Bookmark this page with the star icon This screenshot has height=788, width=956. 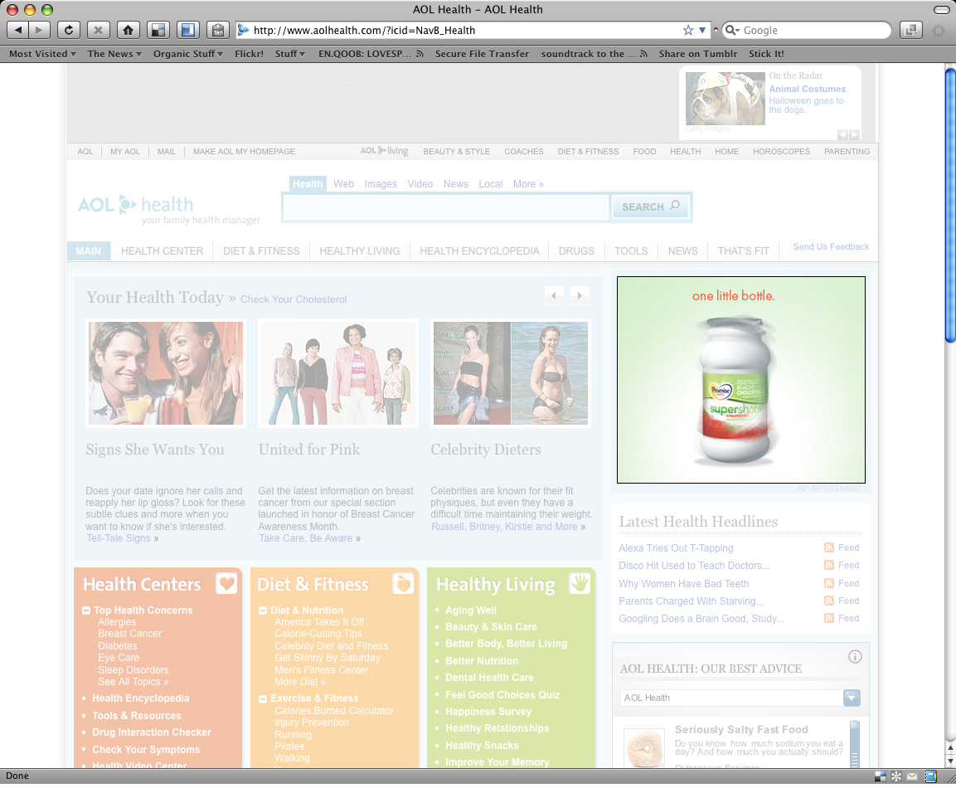(688, 30)
